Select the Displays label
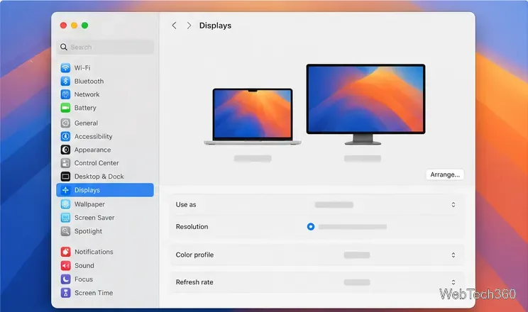 (x=87, y=190)
